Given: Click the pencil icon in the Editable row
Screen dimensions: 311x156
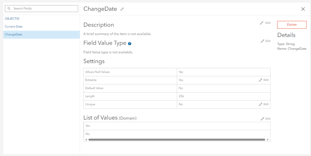Looking at the screenshot, I should click(x=261, y=80).
